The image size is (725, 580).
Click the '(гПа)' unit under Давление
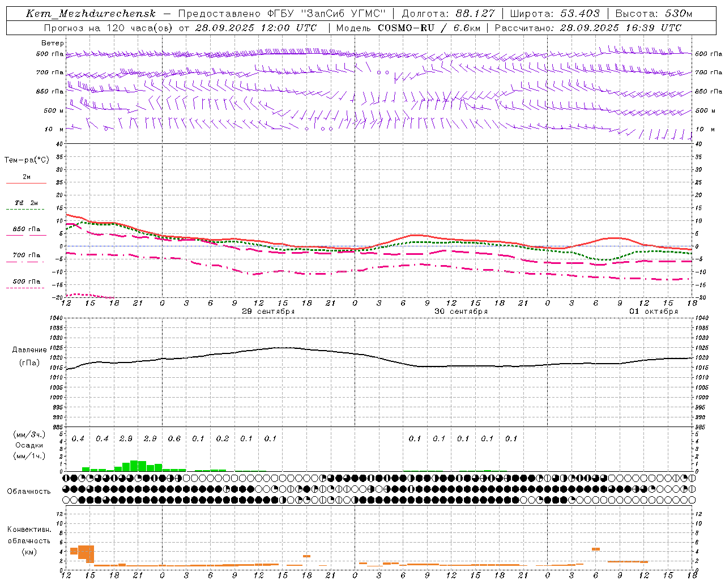29,362
